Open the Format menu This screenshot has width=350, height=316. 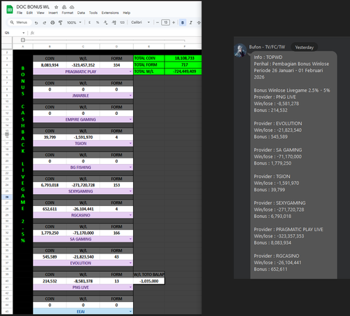click(67, 13)
